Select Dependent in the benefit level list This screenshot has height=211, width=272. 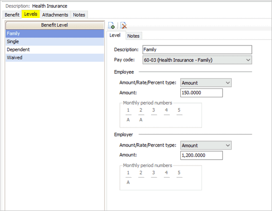click(55, 50)
